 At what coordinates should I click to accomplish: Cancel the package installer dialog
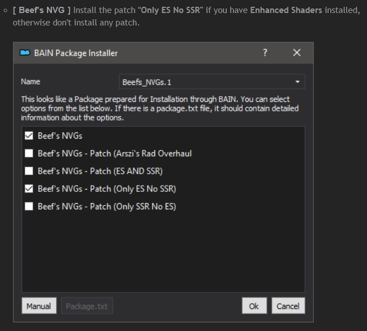[288, 306]
